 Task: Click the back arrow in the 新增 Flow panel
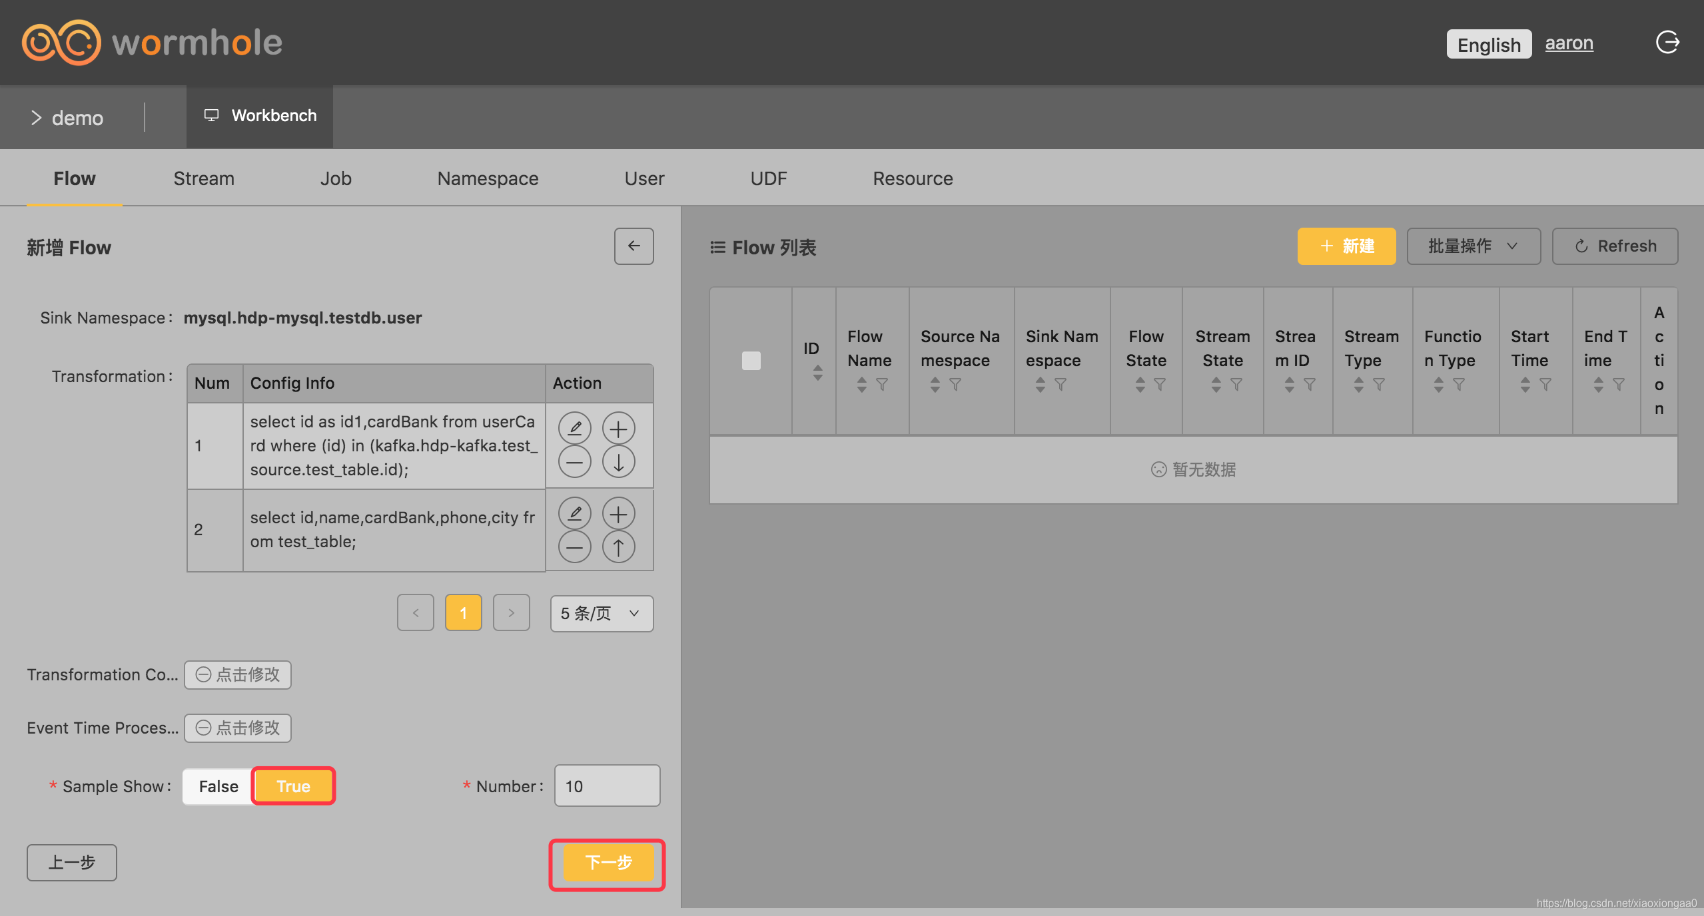[634, 246]
